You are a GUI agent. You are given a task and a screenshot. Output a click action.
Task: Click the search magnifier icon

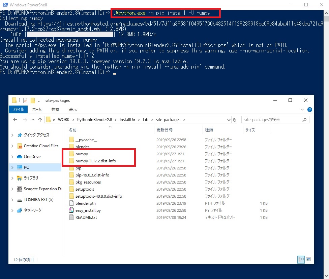[304, 120]
